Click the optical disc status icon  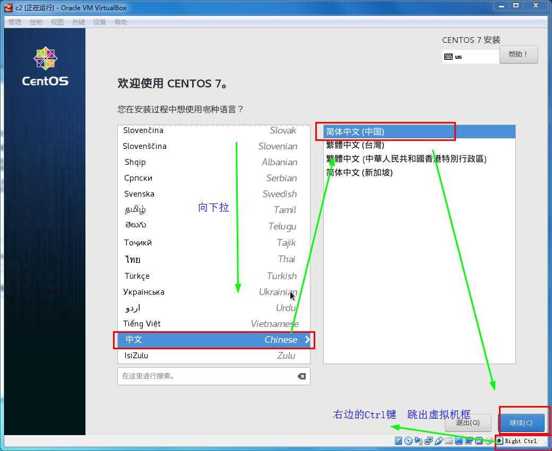click(408, 440)
